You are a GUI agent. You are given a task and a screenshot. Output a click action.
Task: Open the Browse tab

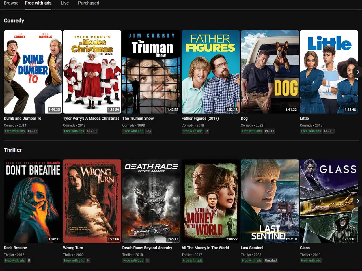(11, 3)
